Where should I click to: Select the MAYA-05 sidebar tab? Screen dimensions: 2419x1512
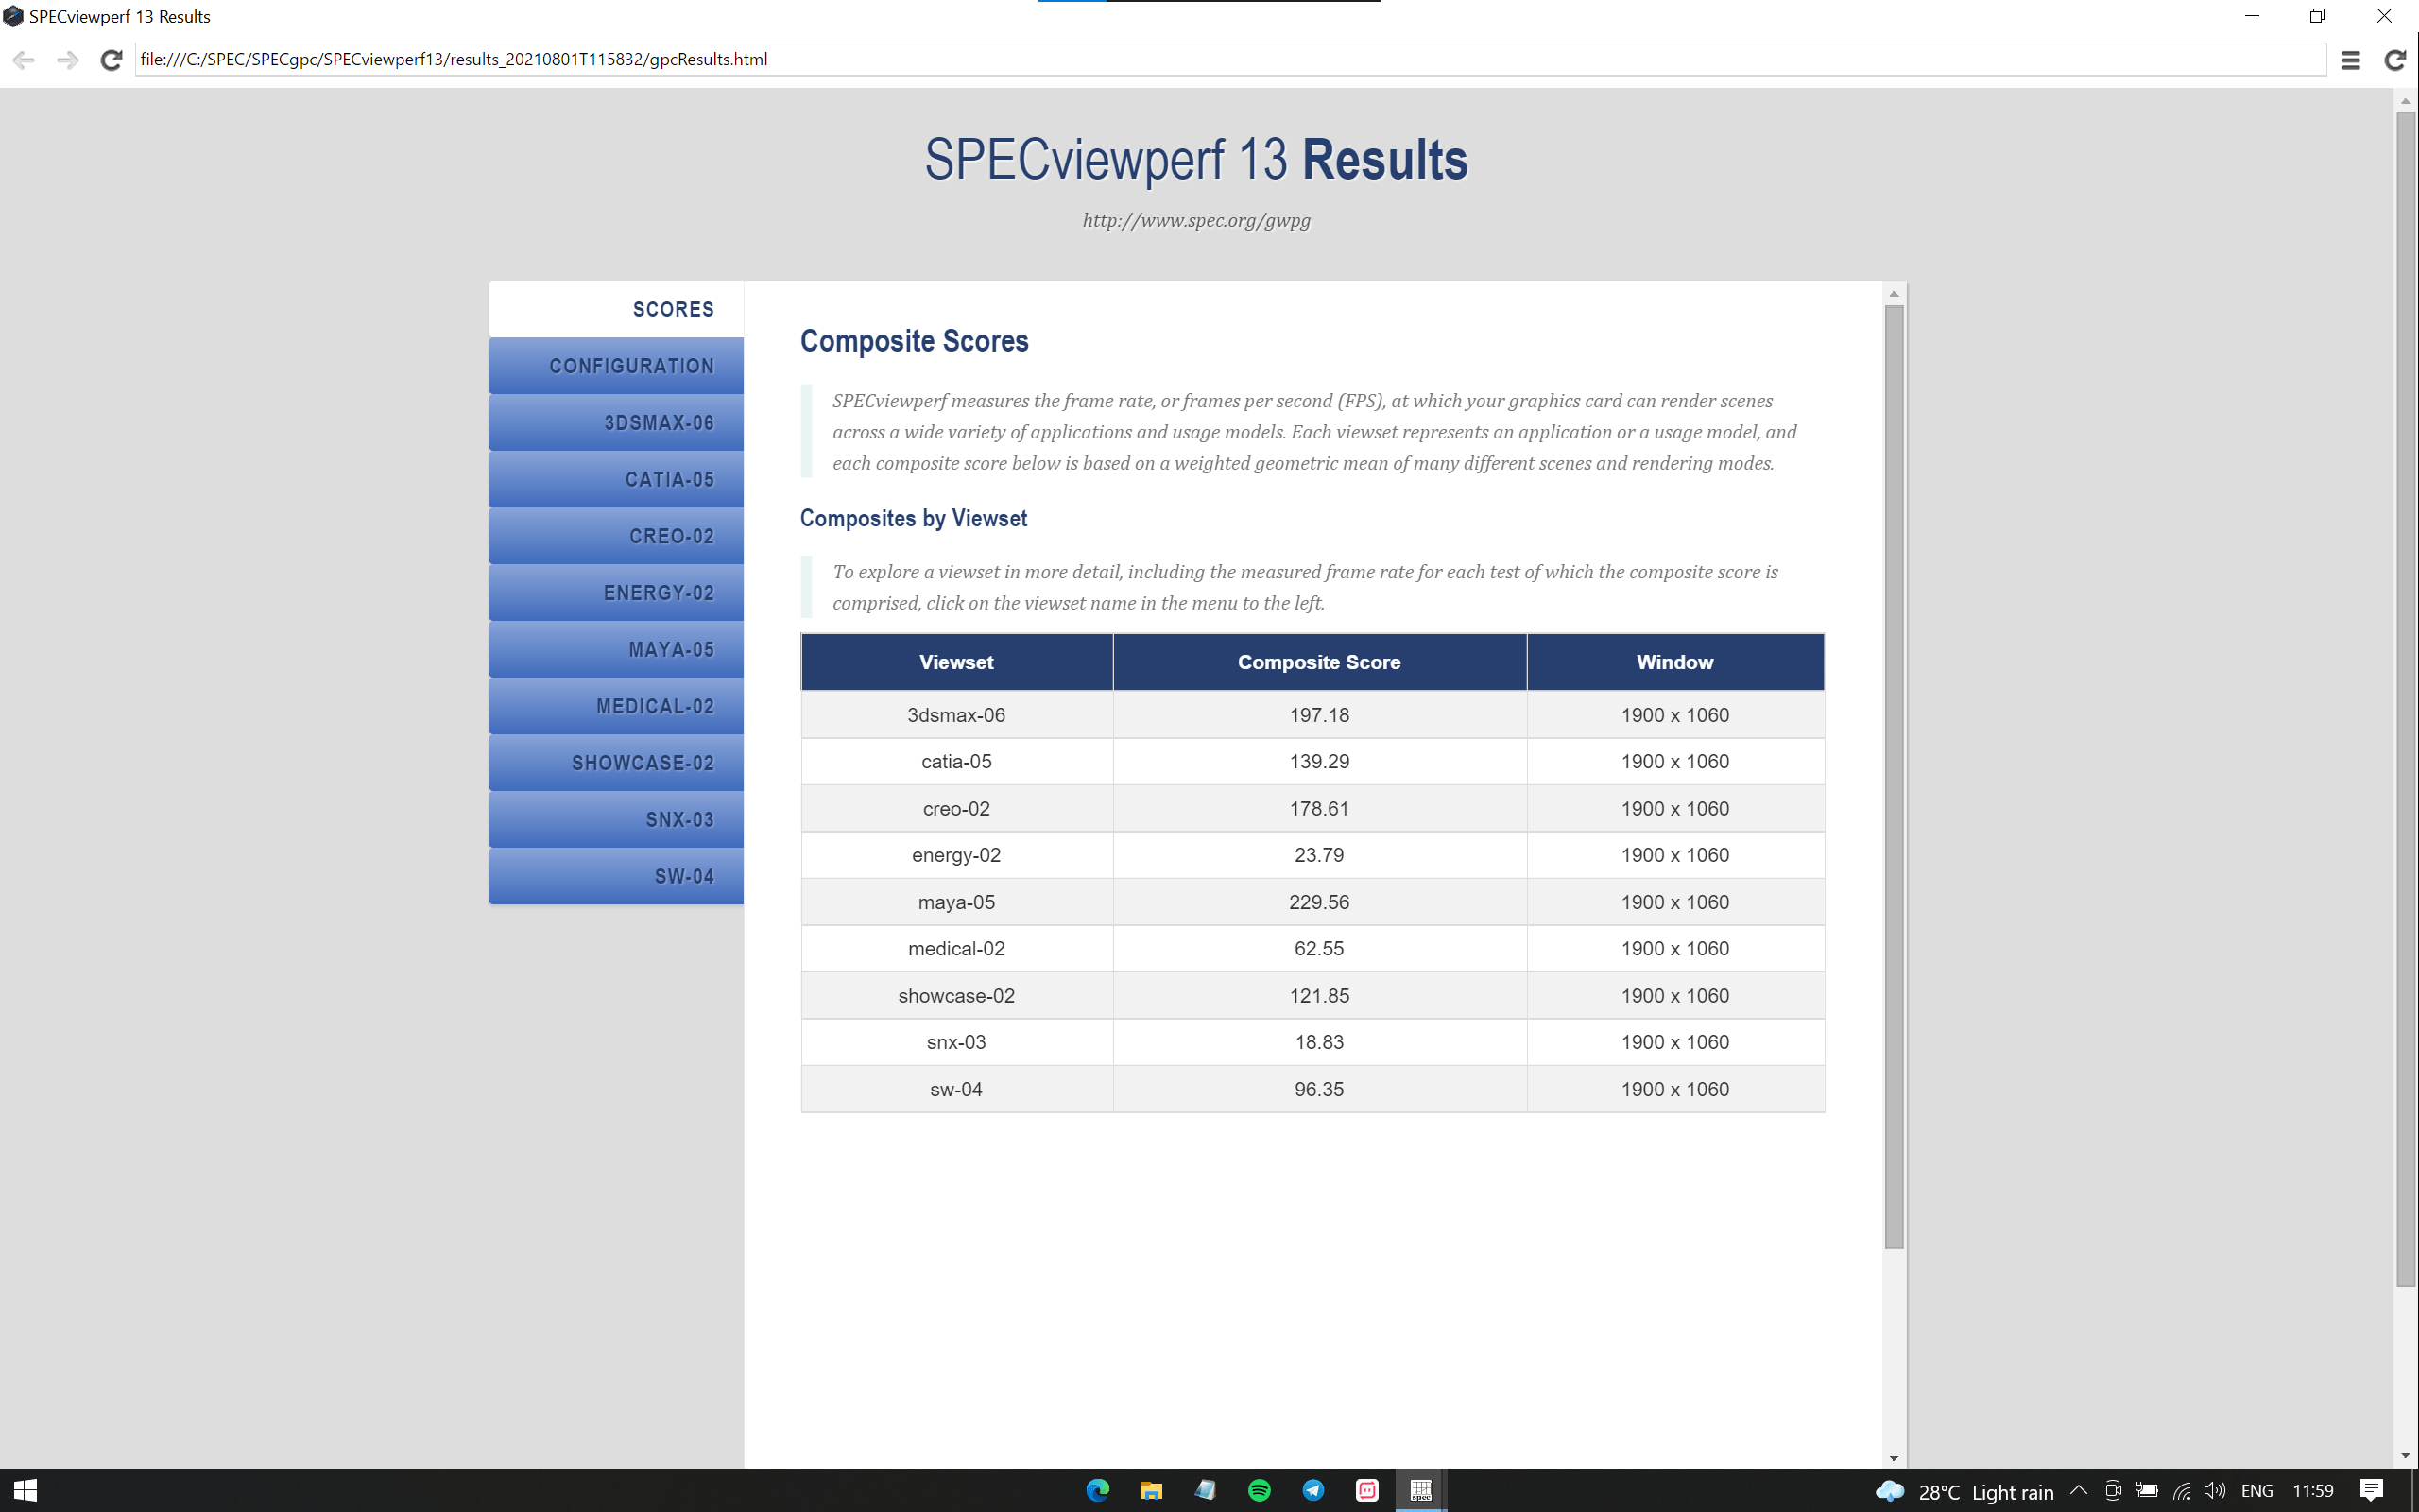pyautogui.click(x=616, y=650)
